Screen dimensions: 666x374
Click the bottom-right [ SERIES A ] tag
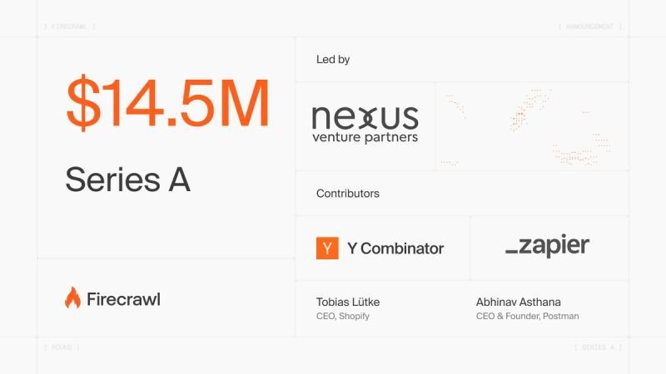click(x=598, y=347)
